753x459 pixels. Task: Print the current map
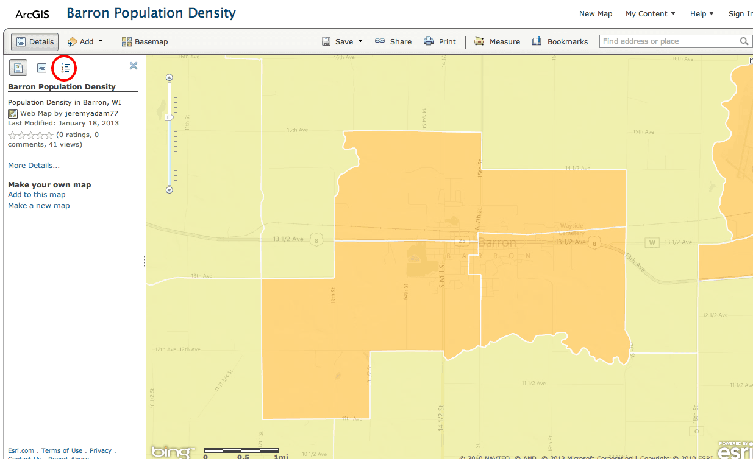(440, 41)
